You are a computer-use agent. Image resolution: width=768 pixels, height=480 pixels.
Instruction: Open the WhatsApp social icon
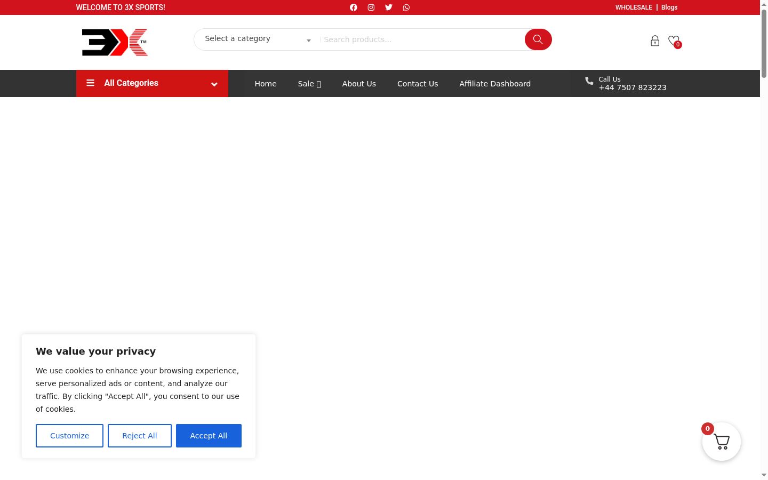(x=406, y=7)
